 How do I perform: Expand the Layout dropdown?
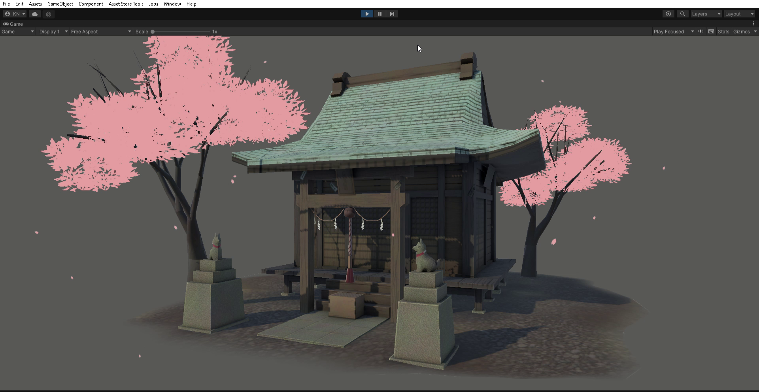click(739, 14)
